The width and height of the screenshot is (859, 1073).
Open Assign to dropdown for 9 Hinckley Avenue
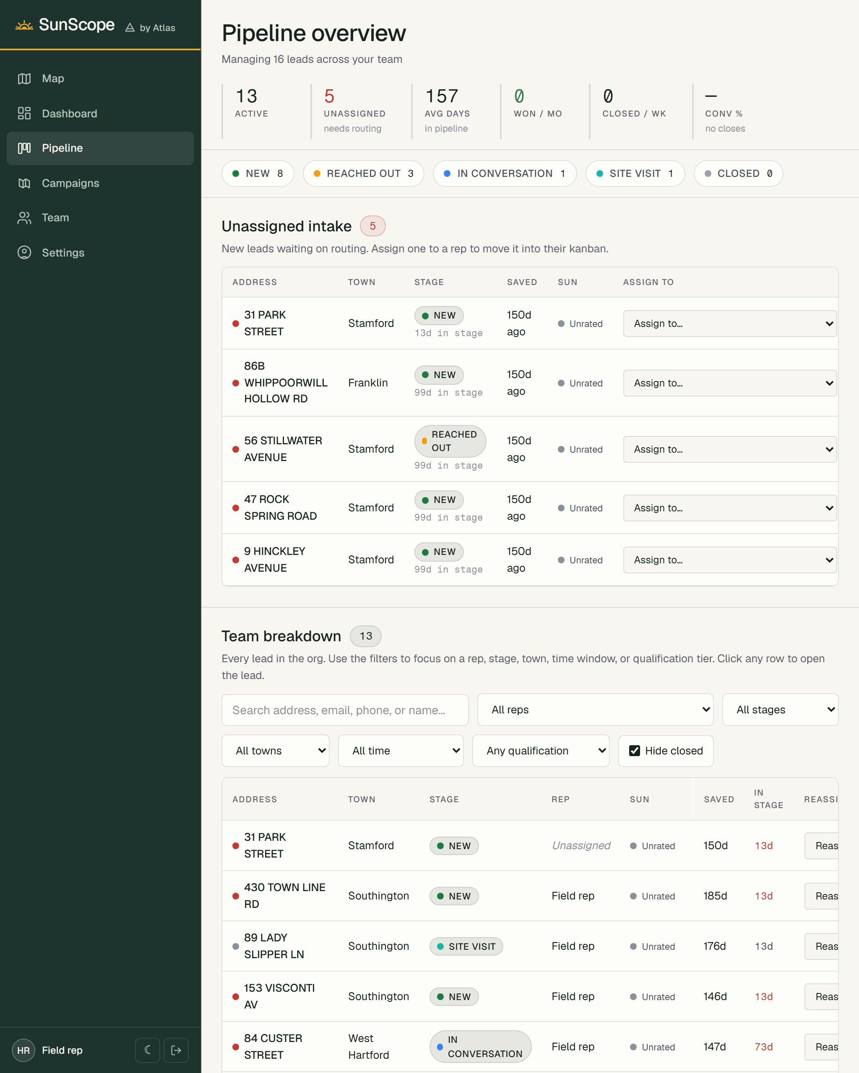click(x=730, y=560)
